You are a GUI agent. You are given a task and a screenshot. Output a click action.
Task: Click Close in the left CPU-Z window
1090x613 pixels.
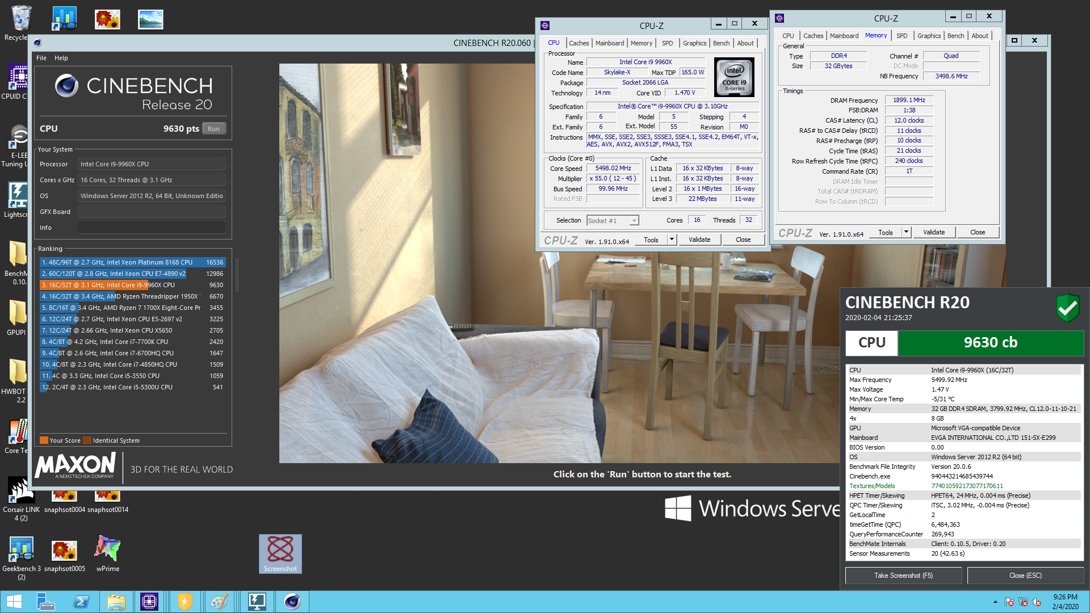point(743,240)
